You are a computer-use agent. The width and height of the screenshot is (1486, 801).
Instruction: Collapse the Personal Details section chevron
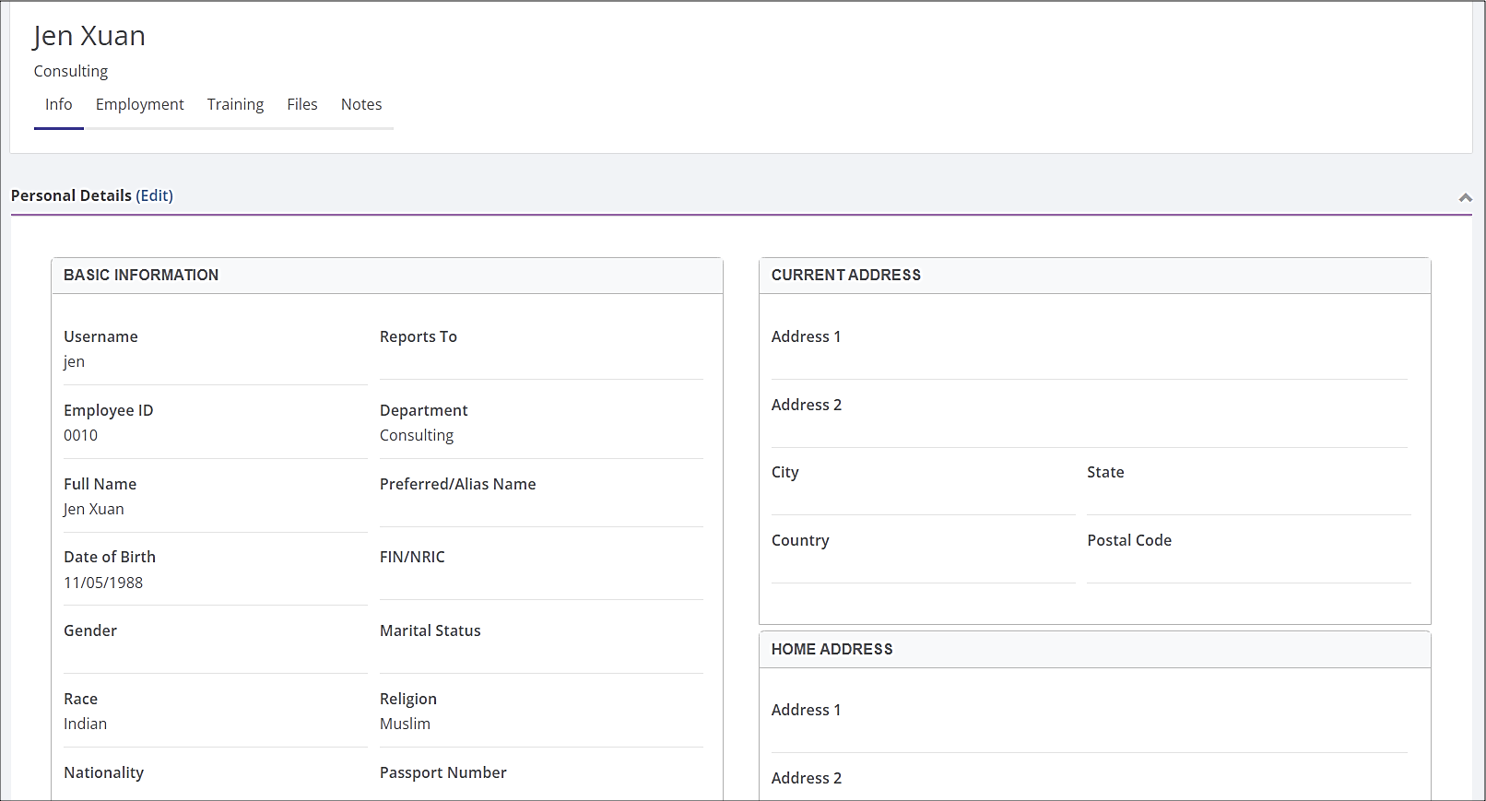pyautogui.click(x=1465, y=197)
